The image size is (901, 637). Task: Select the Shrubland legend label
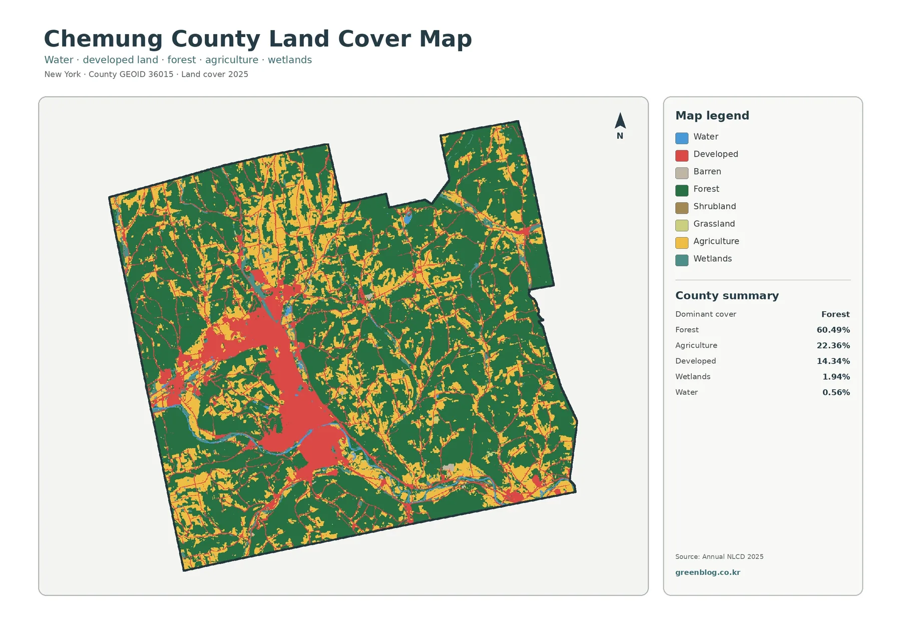coord(715,206)
